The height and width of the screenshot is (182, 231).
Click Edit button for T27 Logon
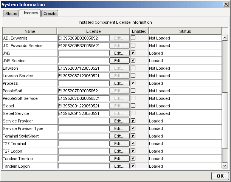[x=119, y=151]
